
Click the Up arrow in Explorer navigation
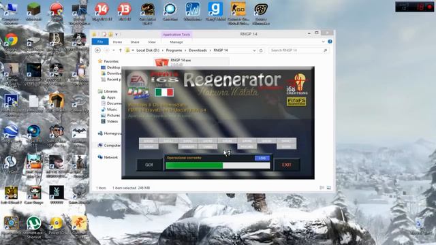[x=121, y=50]
